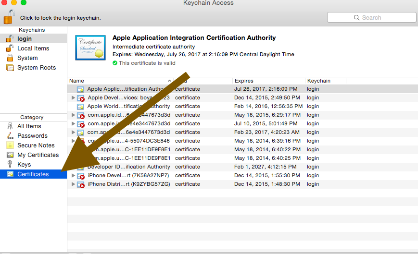Expand iPhone Devel...rt (7K58A27NP7) row

[x=73, y=175]
